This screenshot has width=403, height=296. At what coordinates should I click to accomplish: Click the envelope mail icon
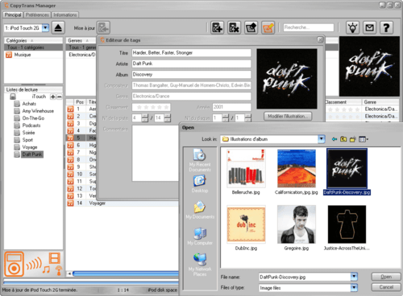click(x=369, y=27)
